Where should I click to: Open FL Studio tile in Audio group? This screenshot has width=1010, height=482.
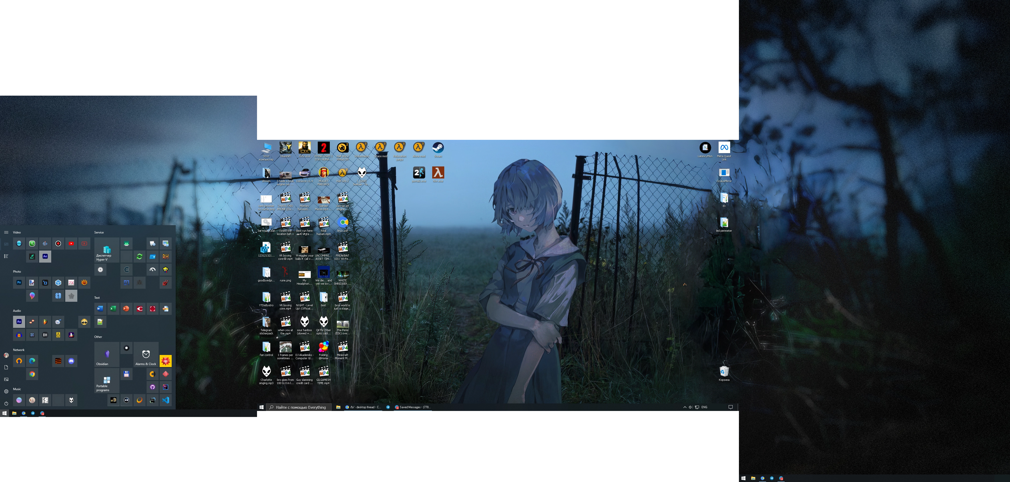click(45, 322)
